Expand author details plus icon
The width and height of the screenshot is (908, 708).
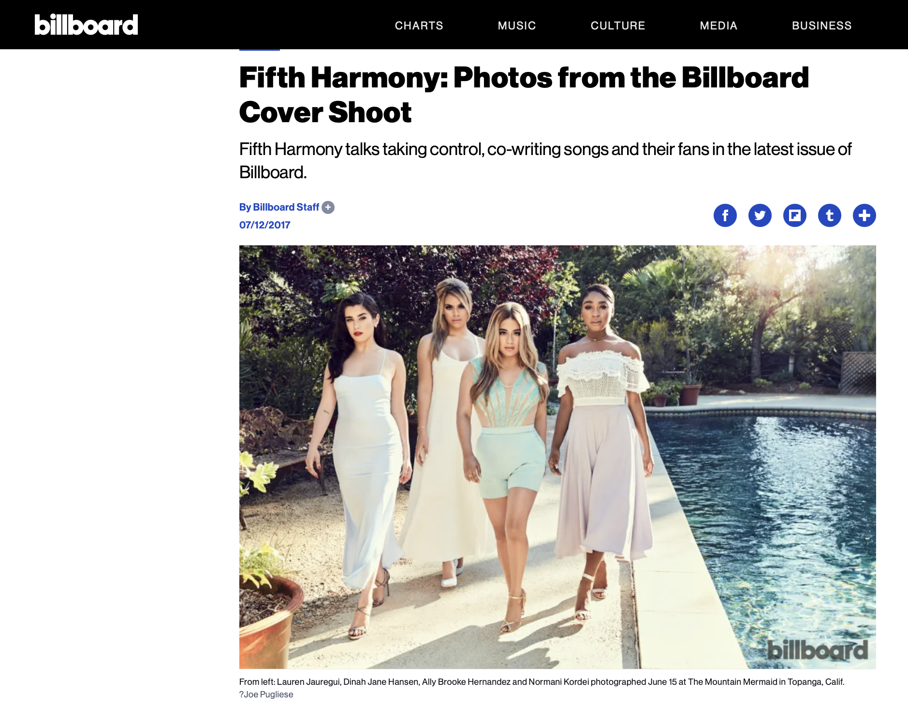click(x=328, y=207)
